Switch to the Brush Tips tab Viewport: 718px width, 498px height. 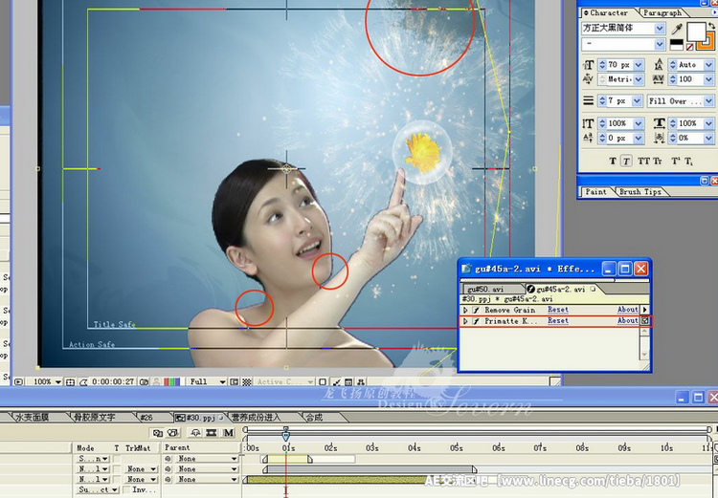(x=640, y=192)
